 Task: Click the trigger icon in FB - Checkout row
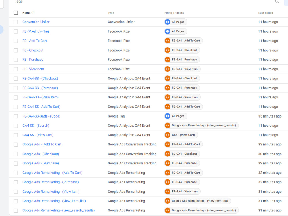[x=168, y=50]
